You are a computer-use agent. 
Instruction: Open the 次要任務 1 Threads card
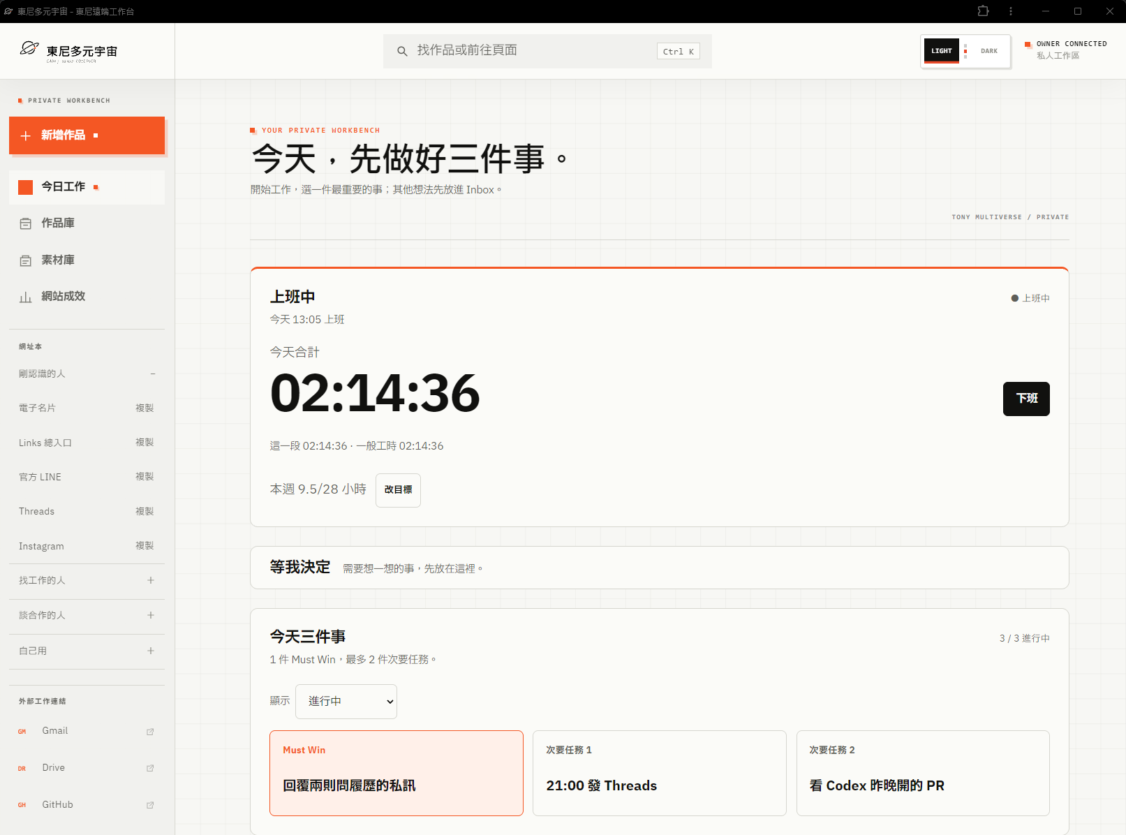point(660,773)
